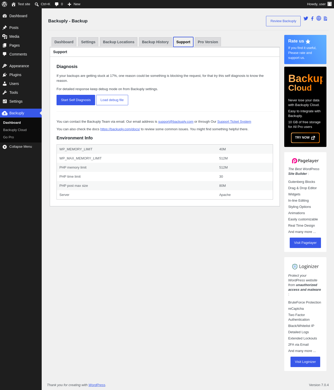The width and height of the screenshot is (334, 390).
Task: Click the Test site home icon
Action: tap(14, 4)
